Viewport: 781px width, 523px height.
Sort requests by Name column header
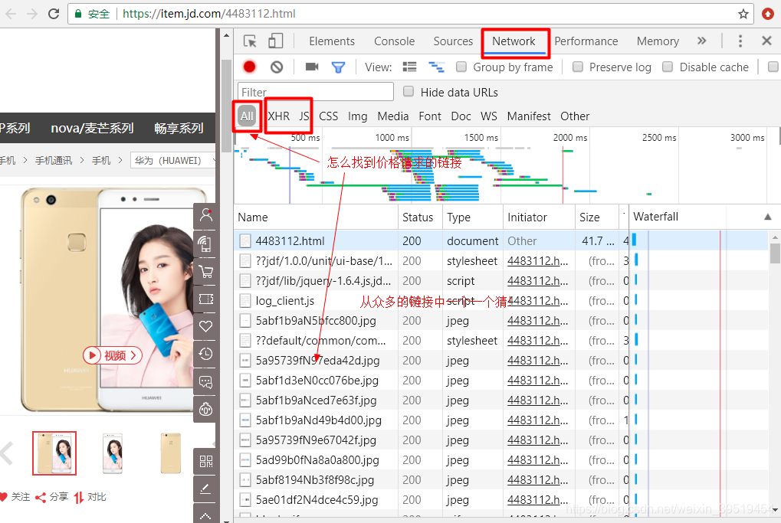point(252,217)
